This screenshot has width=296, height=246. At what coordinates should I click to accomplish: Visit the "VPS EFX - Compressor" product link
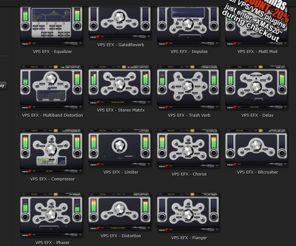pos(52,179)
